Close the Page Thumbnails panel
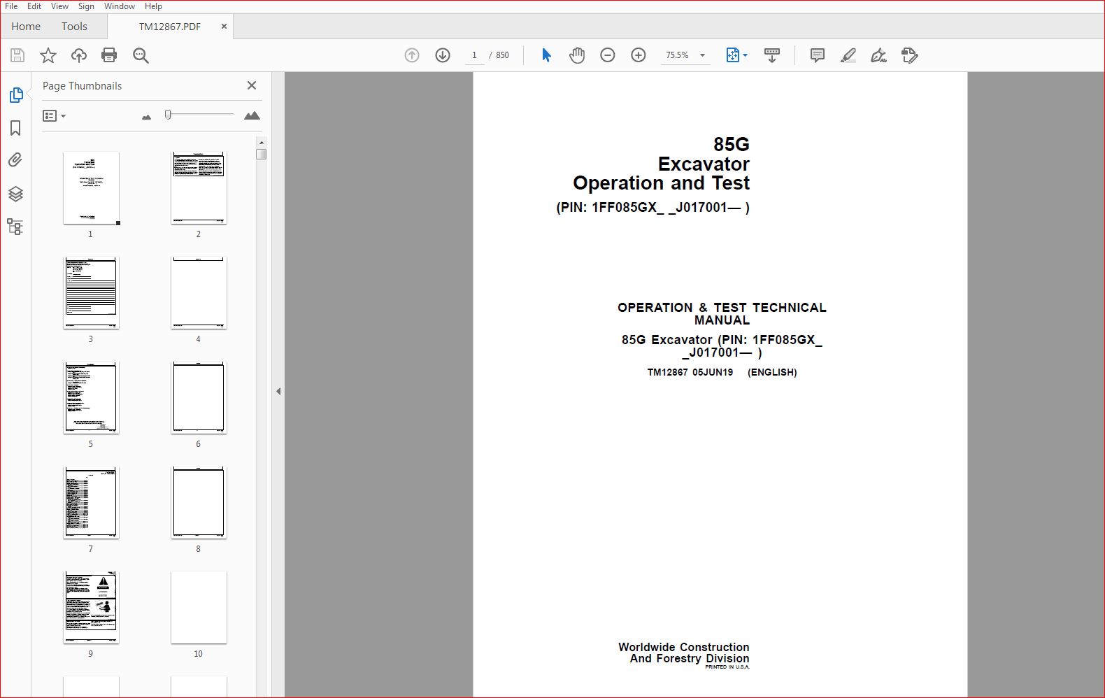The image size is (1105, 698). (252, 85)
